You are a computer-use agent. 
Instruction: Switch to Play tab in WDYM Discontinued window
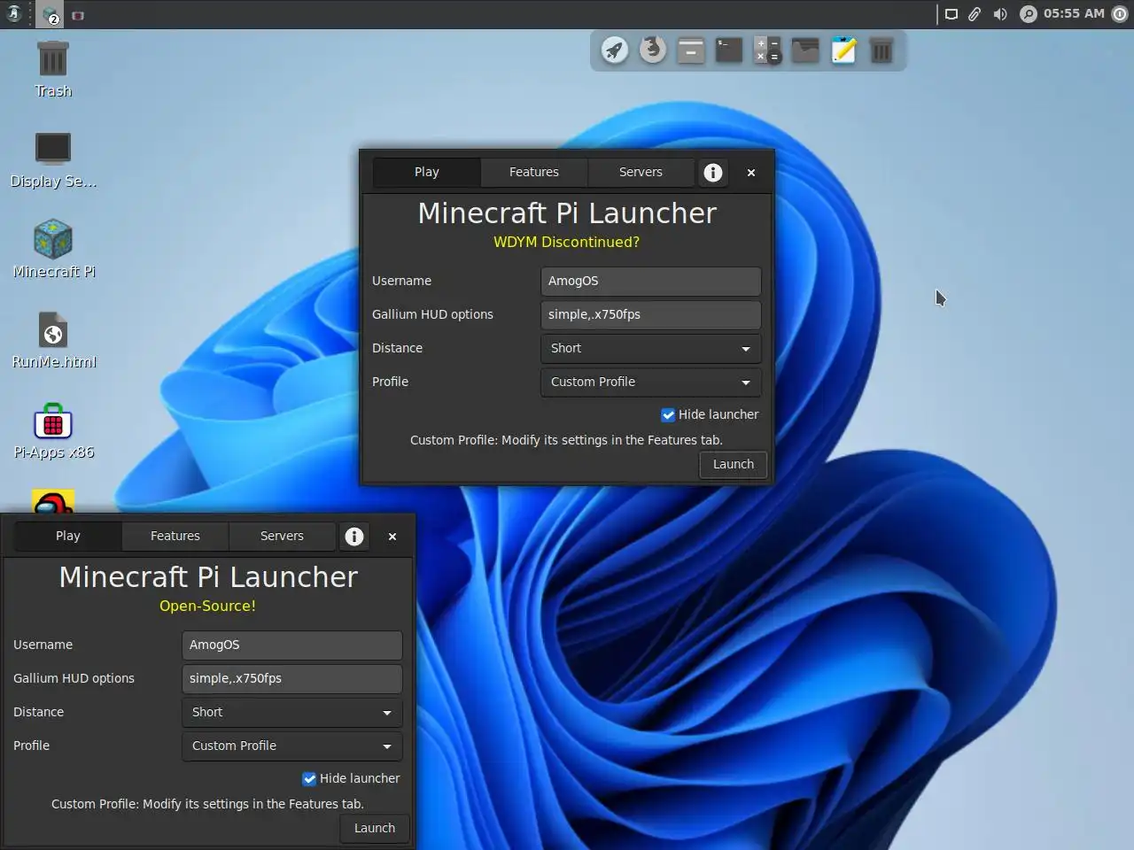(426, 173)
